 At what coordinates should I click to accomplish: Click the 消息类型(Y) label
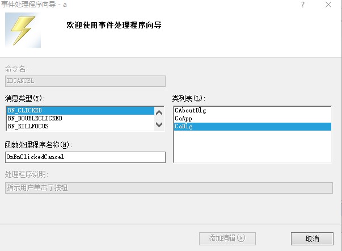(x=24, y=98)
